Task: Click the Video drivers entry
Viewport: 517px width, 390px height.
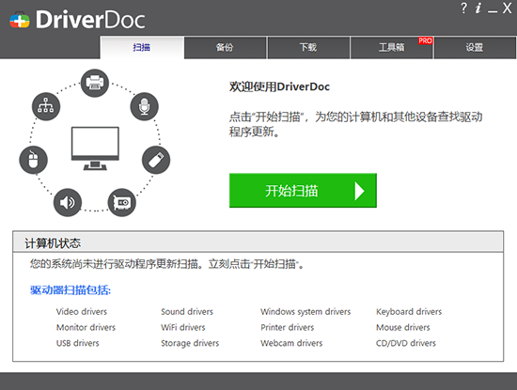Action: 82,312
